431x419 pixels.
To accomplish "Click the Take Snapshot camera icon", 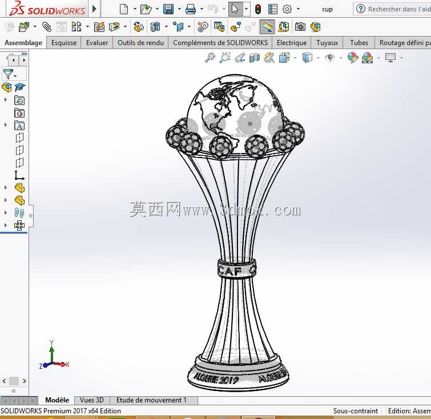I will pos(300,27).
